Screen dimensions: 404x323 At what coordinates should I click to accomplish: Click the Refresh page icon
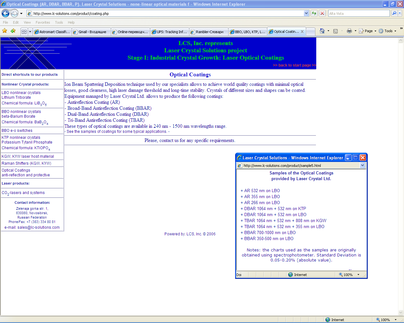(314, 13)
